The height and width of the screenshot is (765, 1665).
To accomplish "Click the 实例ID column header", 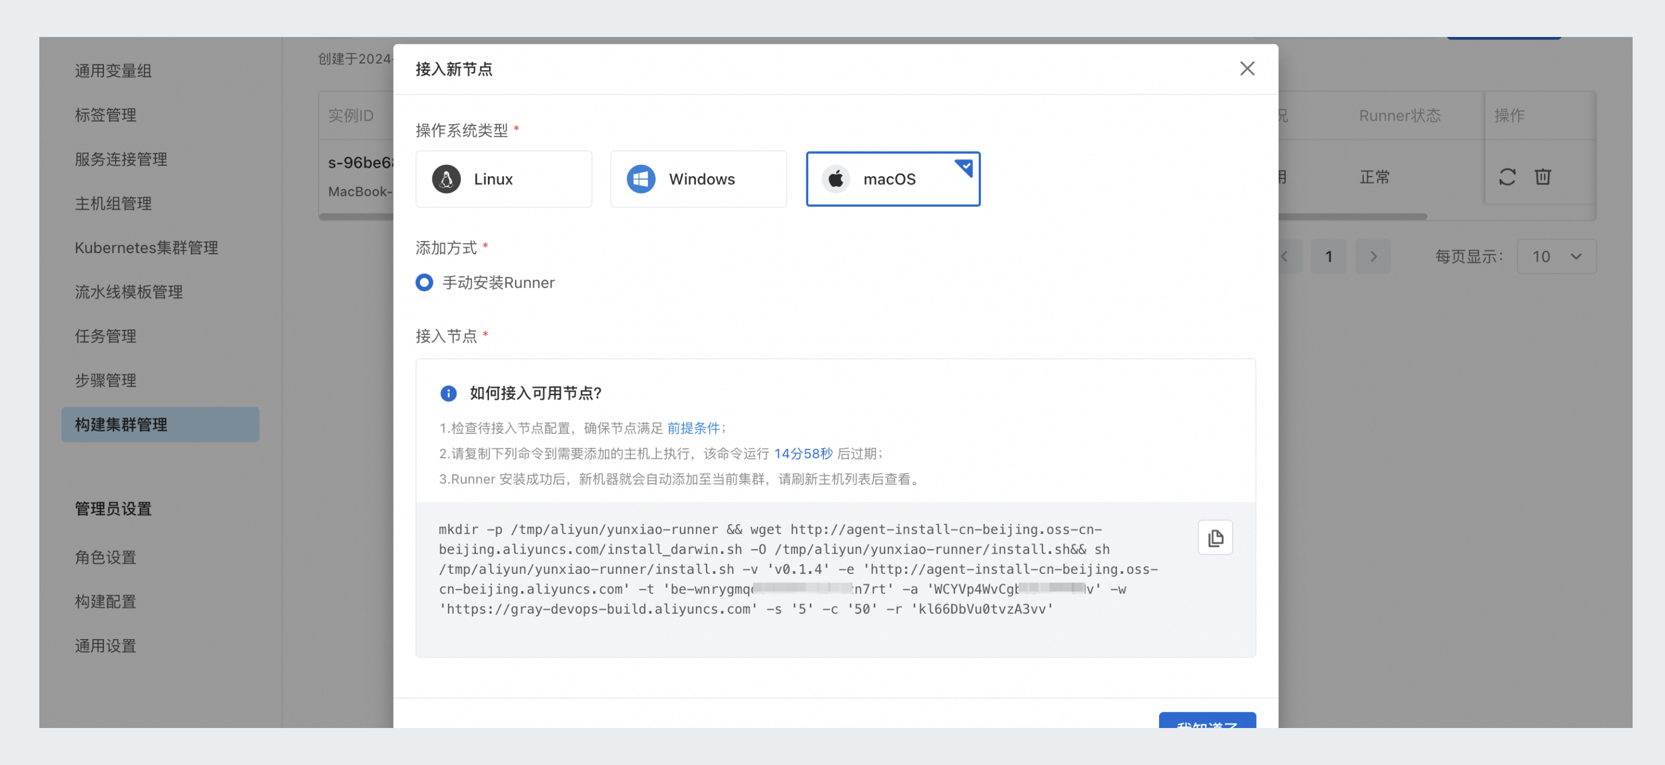I will point(350,115).
